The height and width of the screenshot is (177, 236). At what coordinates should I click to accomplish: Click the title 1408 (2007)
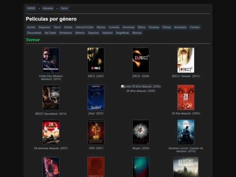coord(96,148)
